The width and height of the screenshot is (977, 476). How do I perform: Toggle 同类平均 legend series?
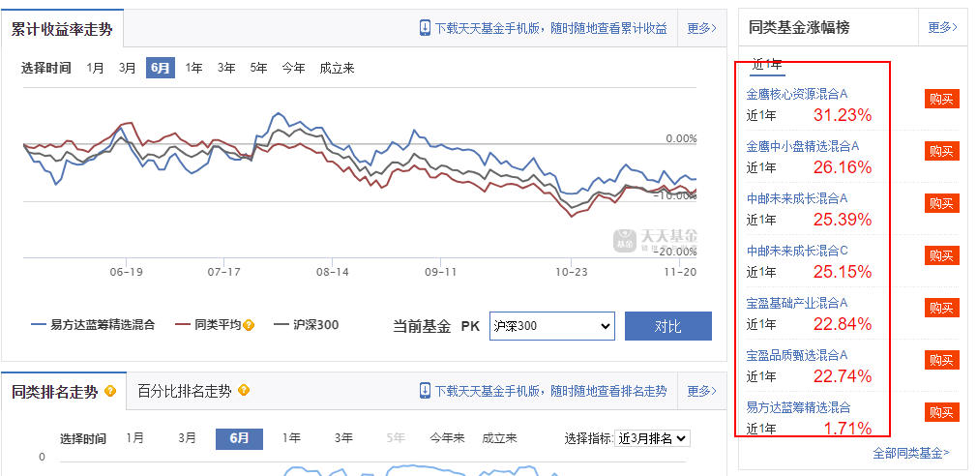208,325
